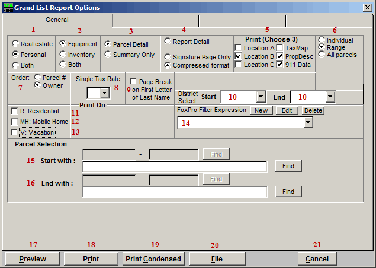The width and height of the screenshot is (376, 268).
Task: Click the app icon in title bar
Action: click(7, 7)
